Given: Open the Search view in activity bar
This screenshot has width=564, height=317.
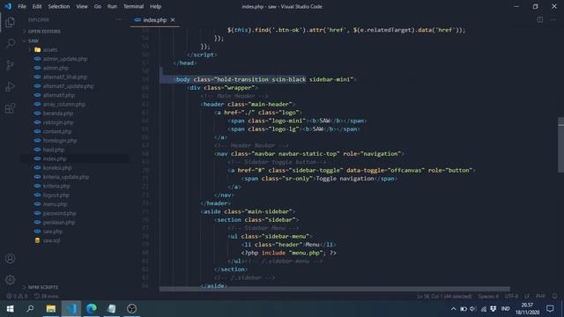Looking at the screenshot, I should tap(10, 43).
